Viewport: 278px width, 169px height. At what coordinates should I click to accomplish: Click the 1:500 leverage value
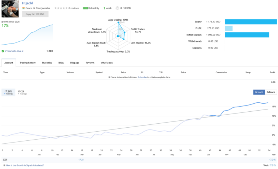50,51
